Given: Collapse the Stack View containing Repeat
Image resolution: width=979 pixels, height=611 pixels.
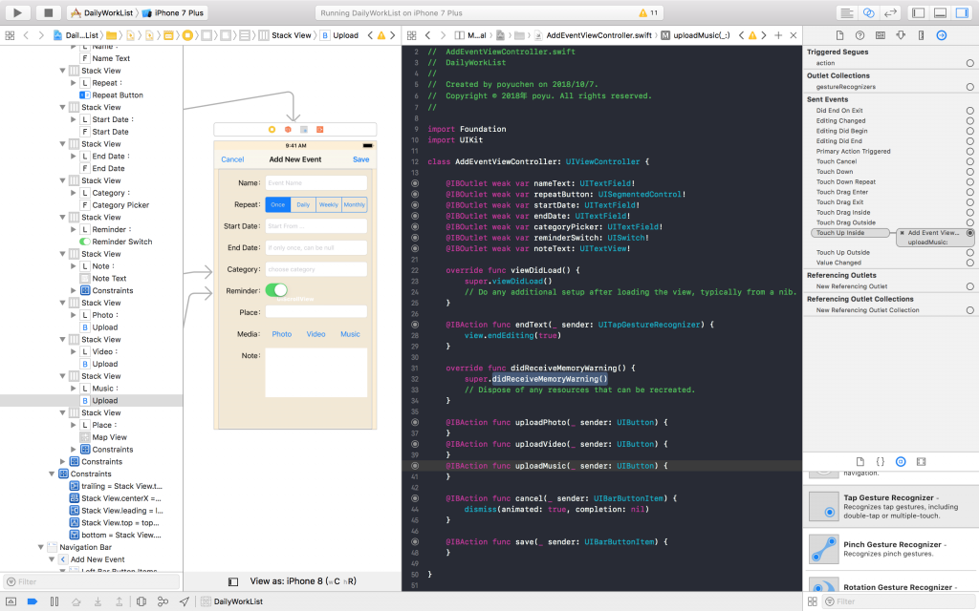Looking at the screenshot, I should click(62, 71).
